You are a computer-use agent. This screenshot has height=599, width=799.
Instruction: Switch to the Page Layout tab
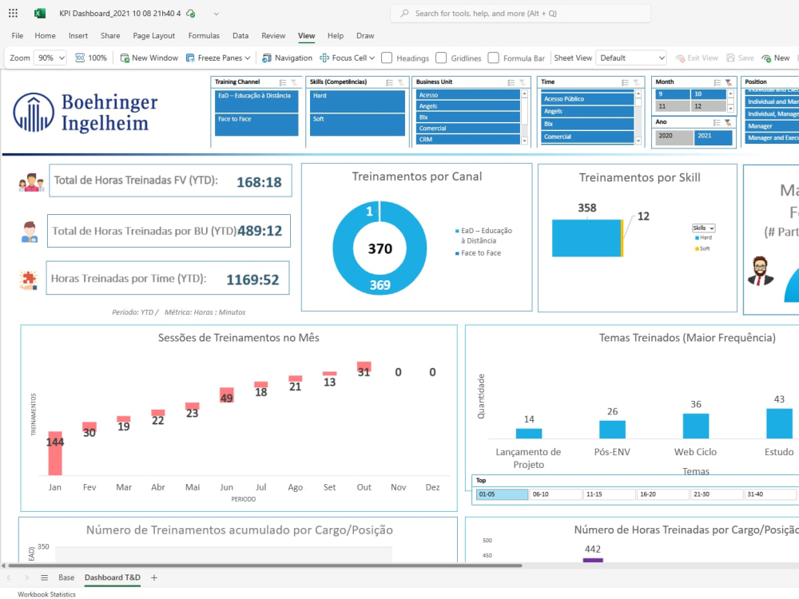coord(153,36)
